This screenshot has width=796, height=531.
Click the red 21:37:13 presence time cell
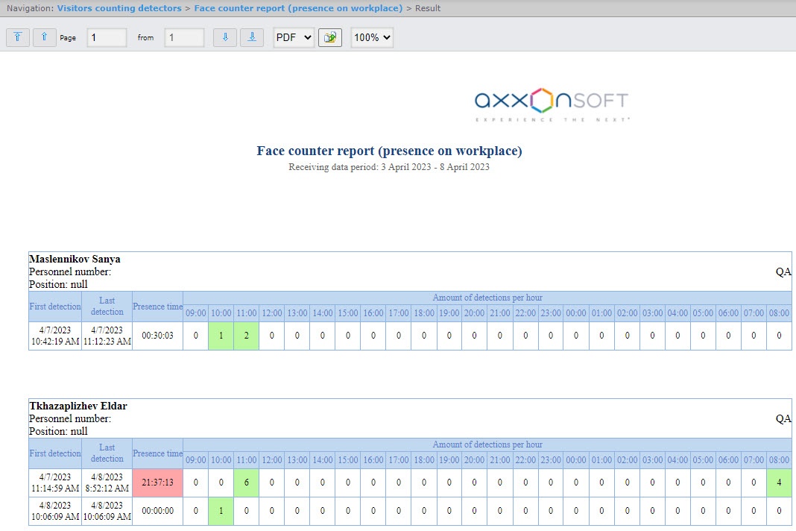point(157,483)
